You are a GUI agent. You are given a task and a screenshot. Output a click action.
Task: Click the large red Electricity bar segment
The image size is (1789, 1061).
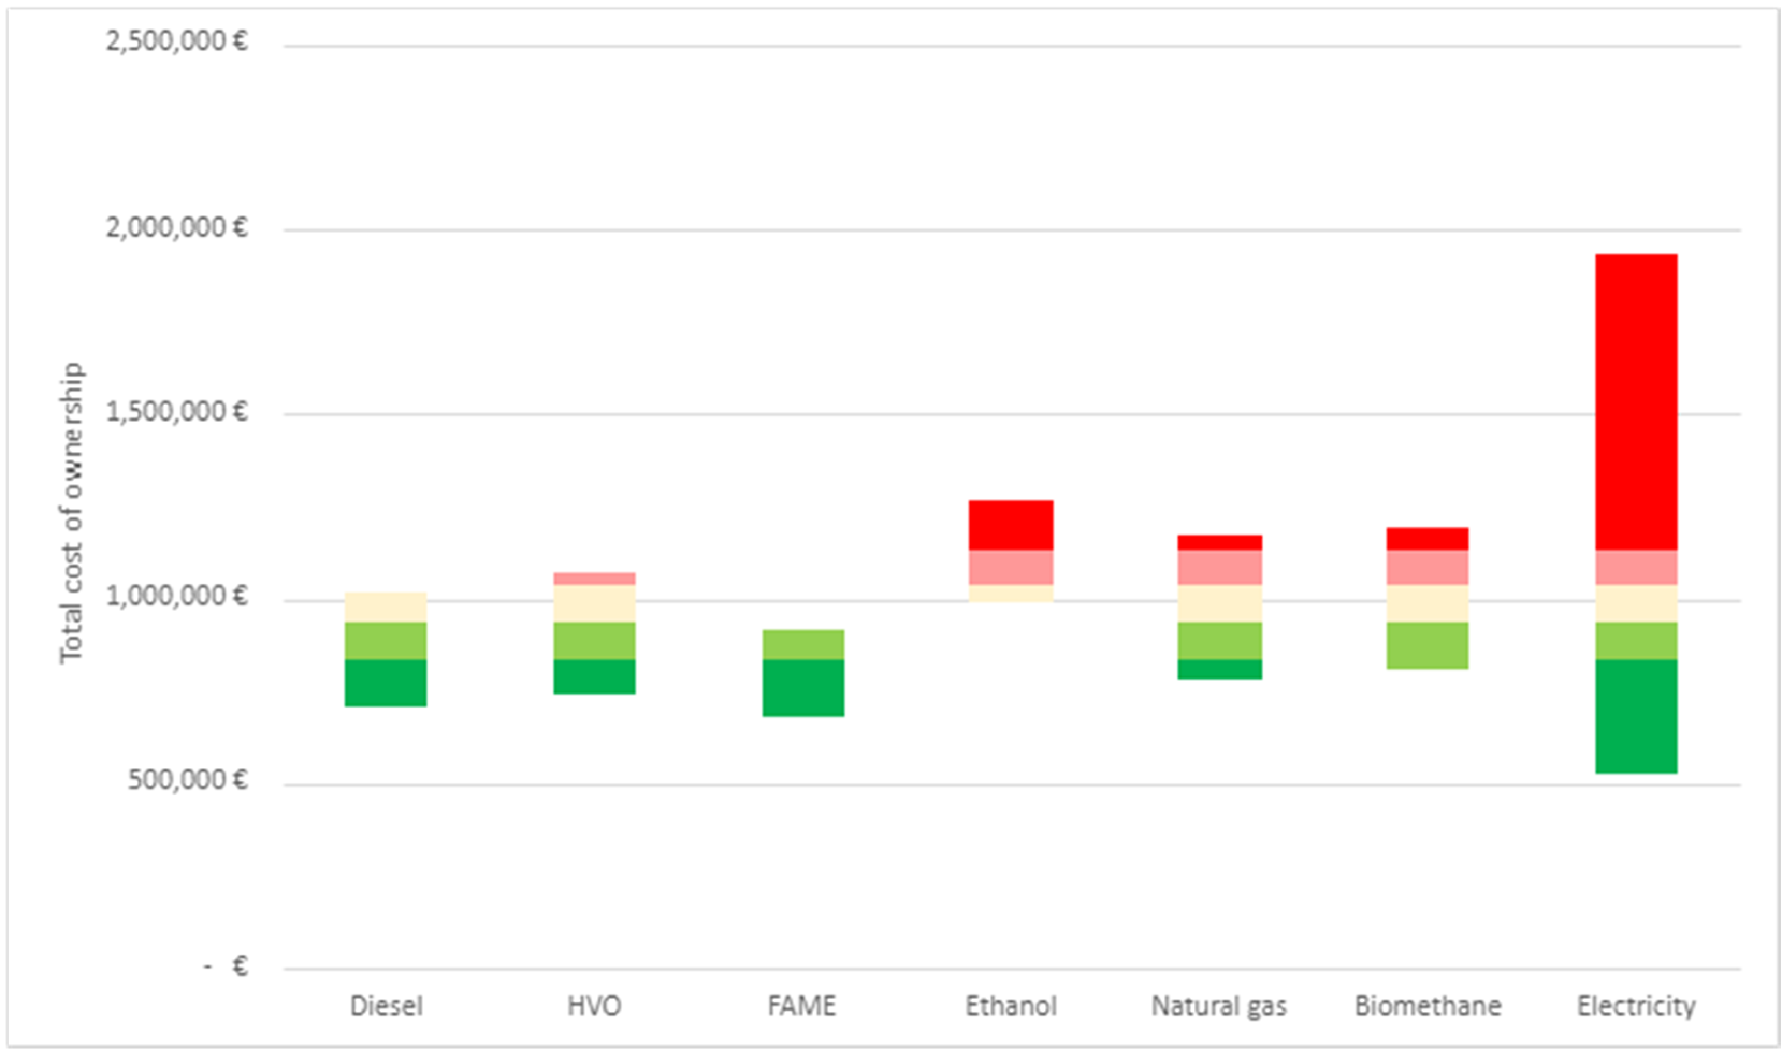point(1636,402)
